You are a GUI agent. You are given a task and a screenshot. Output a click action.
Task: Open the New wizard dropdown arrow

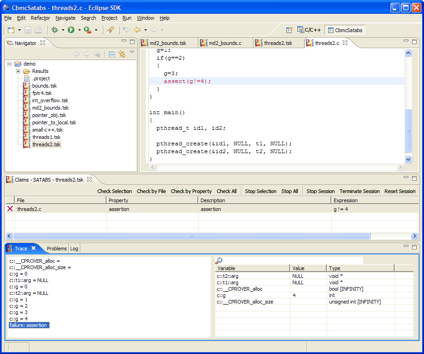click(x=19, y=30)
